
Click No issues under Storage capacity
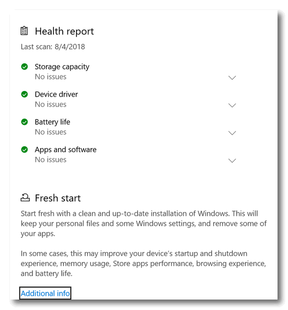(50, 77)
